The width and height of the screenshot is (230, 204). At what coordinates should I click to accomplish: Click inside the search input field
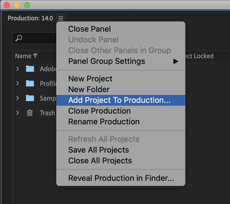coord(40,38)
